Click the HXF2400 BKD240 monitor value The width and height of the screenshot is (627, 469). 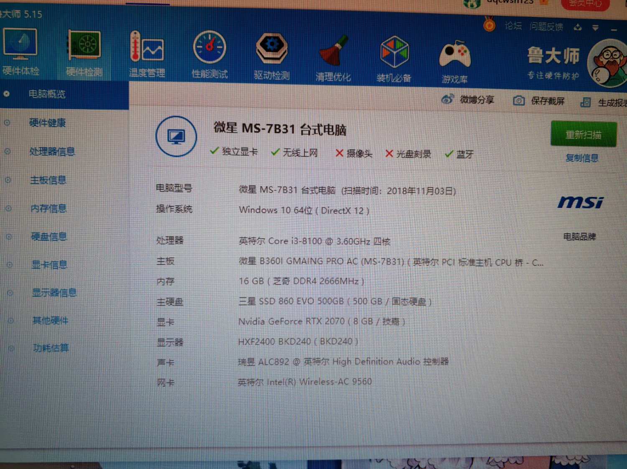[298, 342]
